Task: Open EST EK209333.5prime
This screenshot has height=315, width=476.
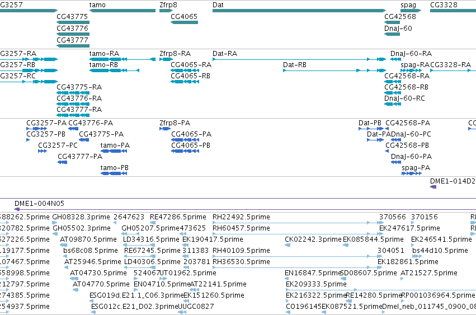Action: 316,284
